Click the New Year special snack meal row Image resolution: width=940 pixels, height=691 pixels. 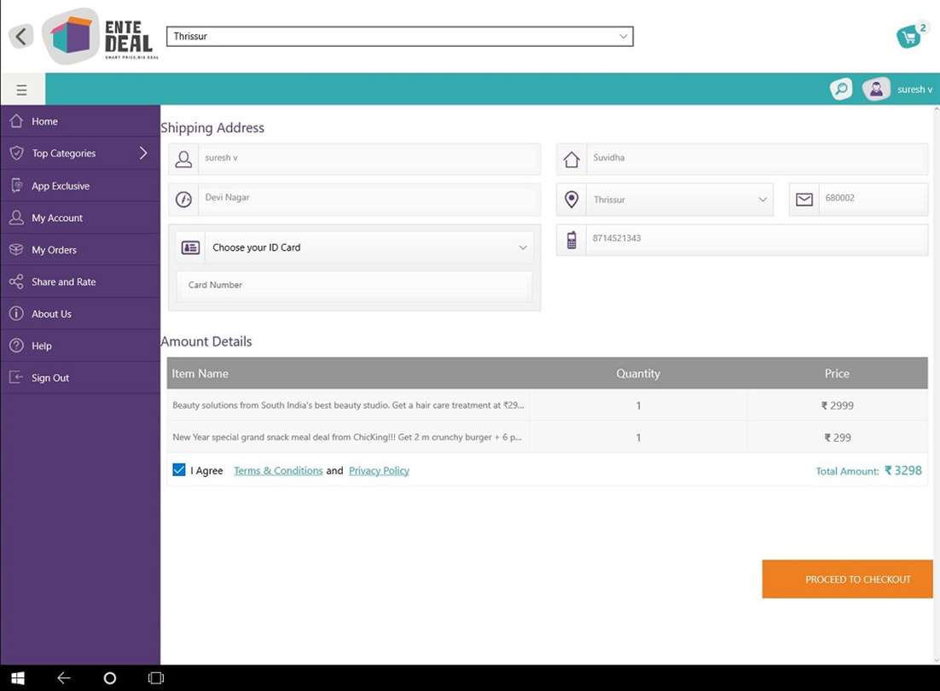coord(548,437)
